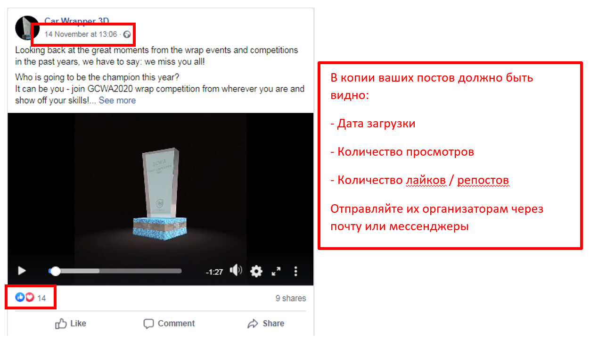This screenshot has height=358, width=598.
Task: Expand post text with See more
Action: point(117,100)
